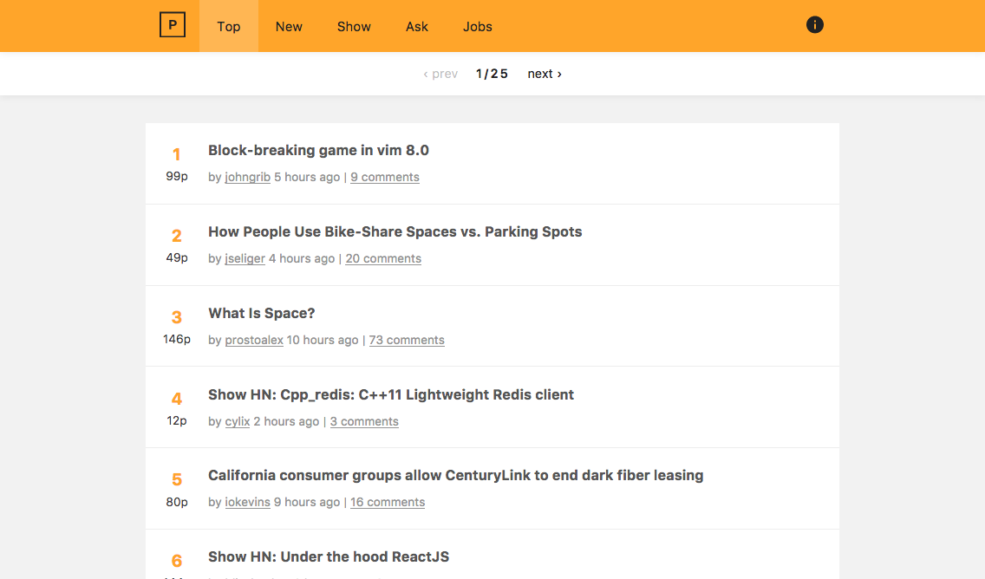Open the Bike-Share Spaces article

pos(395,231)
